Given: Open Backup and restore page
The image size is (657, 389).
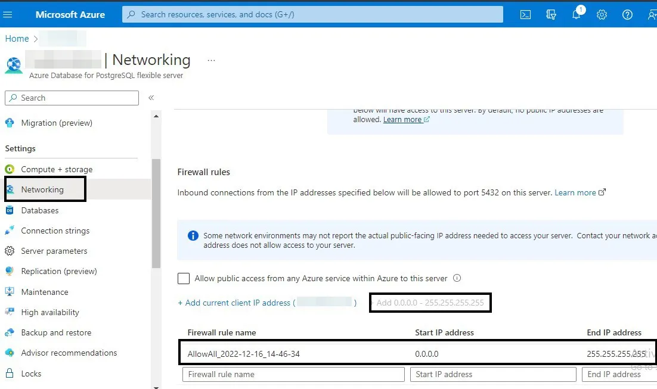Looking at the screenshot, I should pos(56,332).
